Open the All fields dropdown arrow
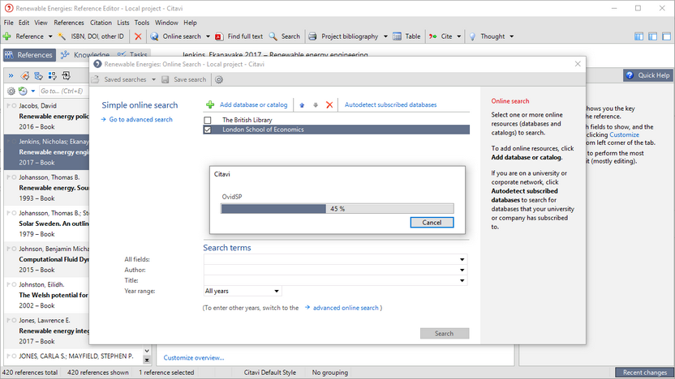This screenshot has width=675, height=379. tap(462, 259)
